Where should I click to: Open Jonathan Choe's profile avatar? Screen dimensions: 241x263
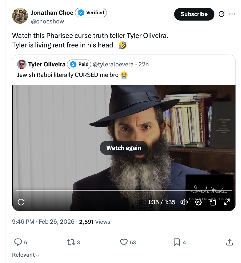click(x=20, y=16)
